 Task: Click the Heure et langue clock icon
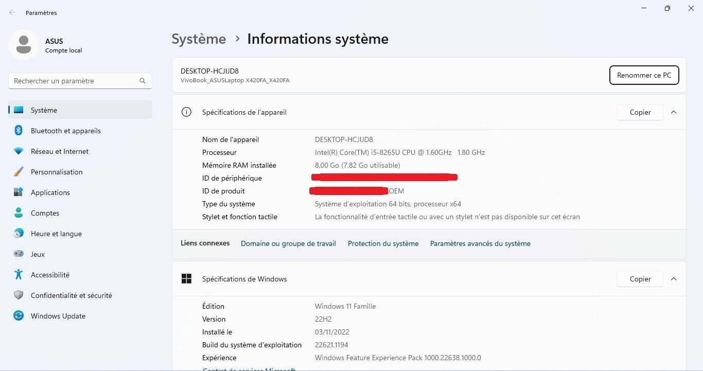point(19,234)
